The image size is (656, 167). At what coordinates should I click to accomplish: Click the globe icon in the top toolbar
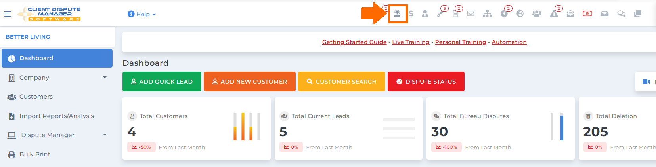pos(520,14)
